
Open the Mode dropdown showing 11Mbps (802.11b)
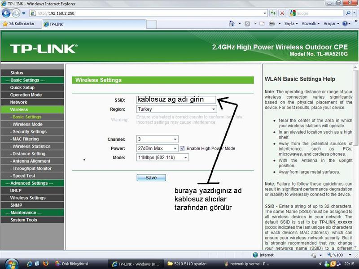coord(162,157)
